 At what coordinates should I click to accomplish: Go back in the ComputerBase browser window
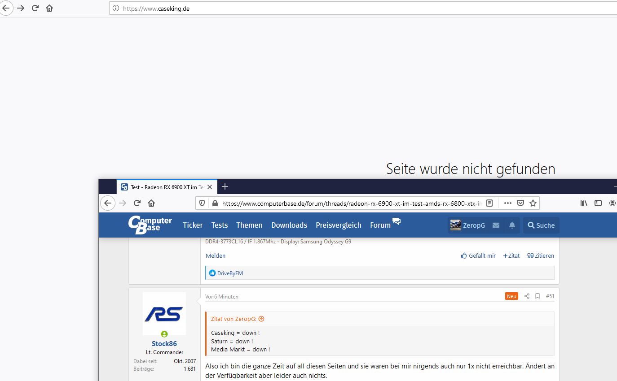(108, 203)
